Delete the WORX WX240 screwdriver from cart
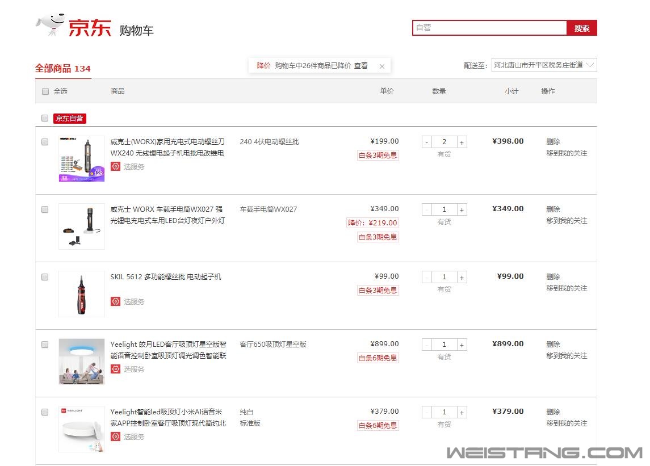The width and height of the screenshot is (650, 466). coord(553,142)
